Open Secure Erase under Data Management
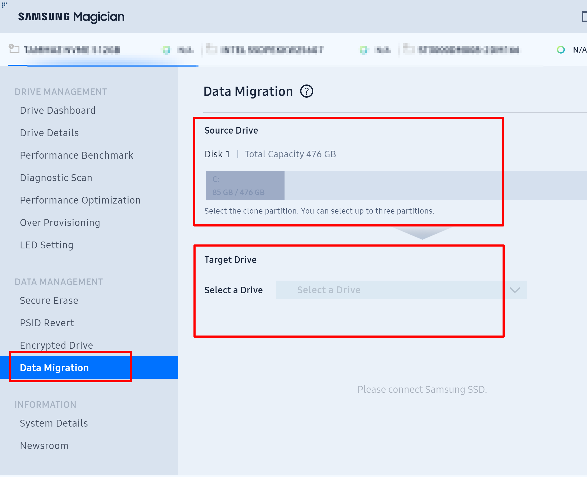Viewport: 587px width, 477px height. click(x=49, y=301)
